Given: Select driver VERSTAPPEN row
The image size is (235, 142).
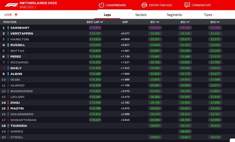Looking at the screenshot, I should (118, 34).
